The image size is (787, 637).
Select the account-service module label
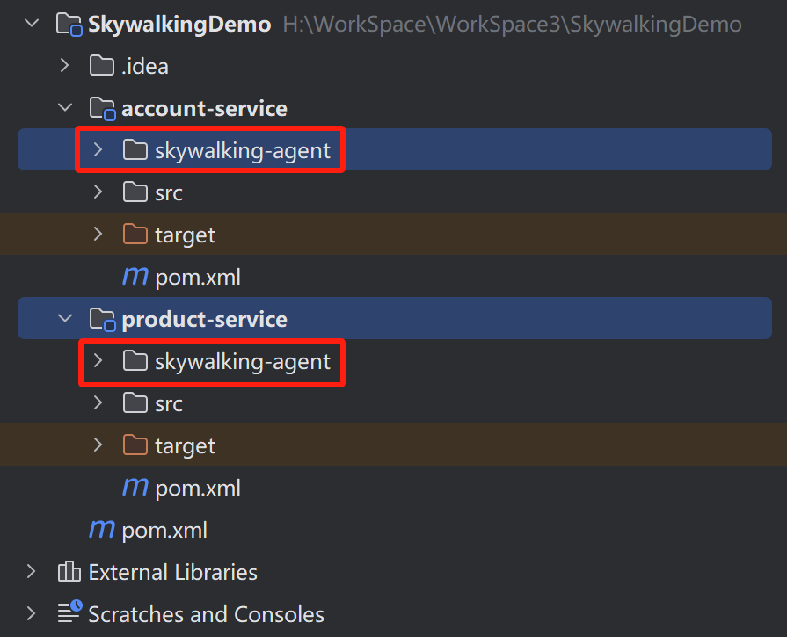click(x=204, y=109)
